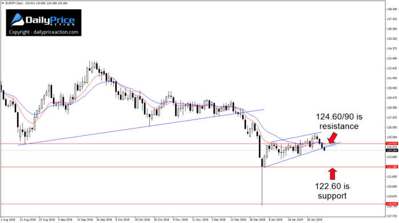Select the red 118.920 price level label
399x223 pixels.
click(x=392, y=204)
